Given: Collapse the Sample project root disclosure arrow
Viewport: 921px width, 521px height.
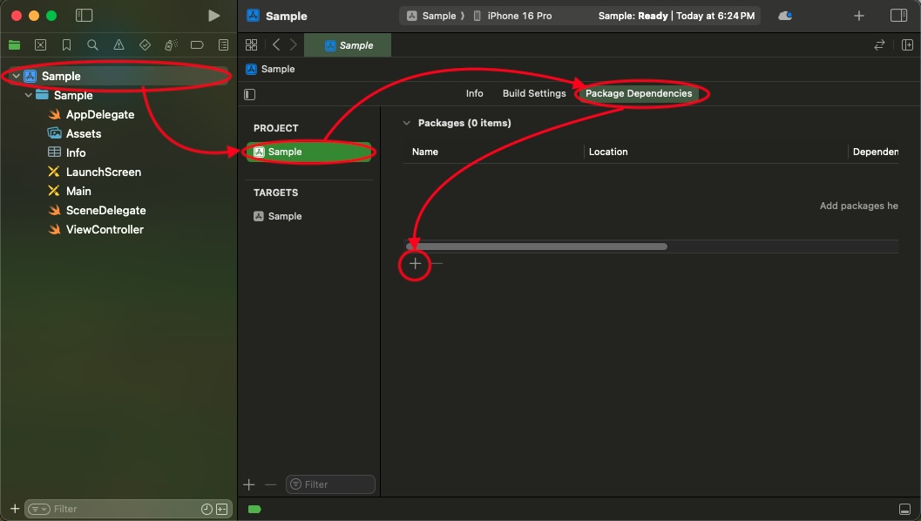Looking at the screenshot, I should [x=16, y=77].
